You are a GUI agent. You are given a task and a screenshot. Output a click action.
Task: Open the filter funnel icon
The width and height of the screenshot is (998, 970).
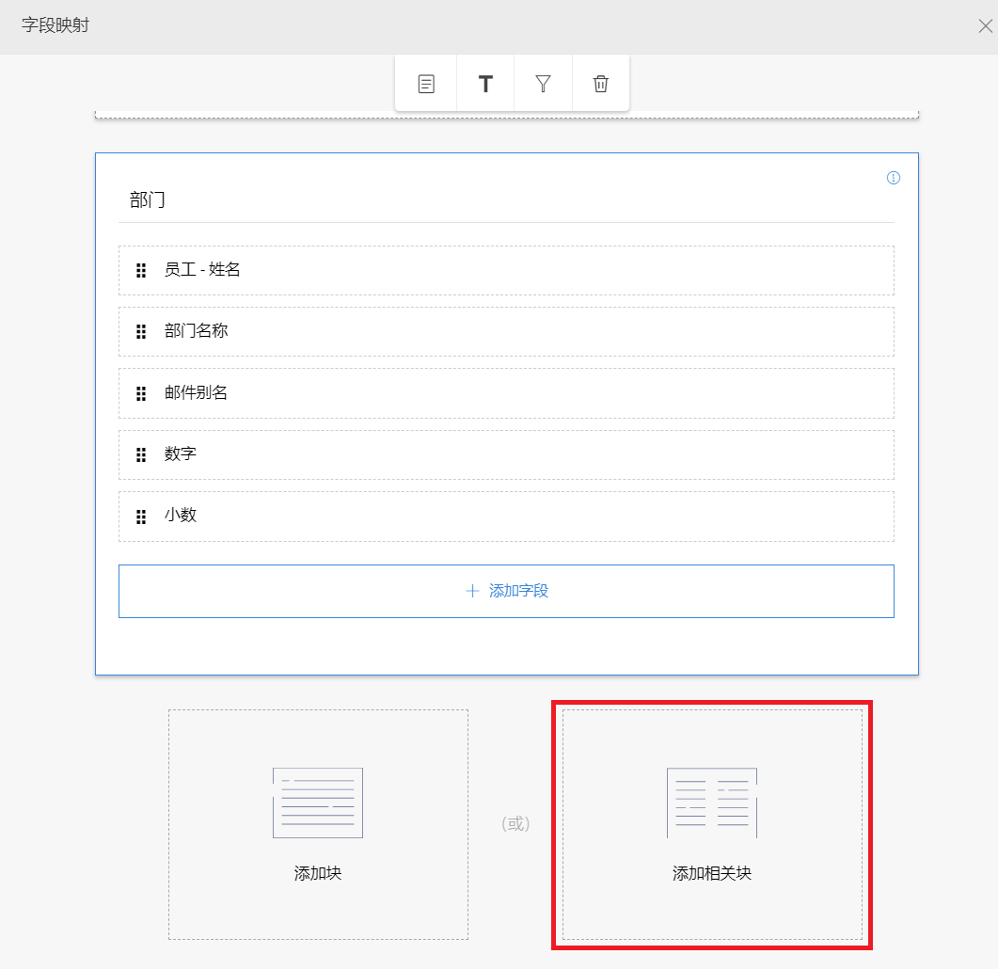coord(543,84)
